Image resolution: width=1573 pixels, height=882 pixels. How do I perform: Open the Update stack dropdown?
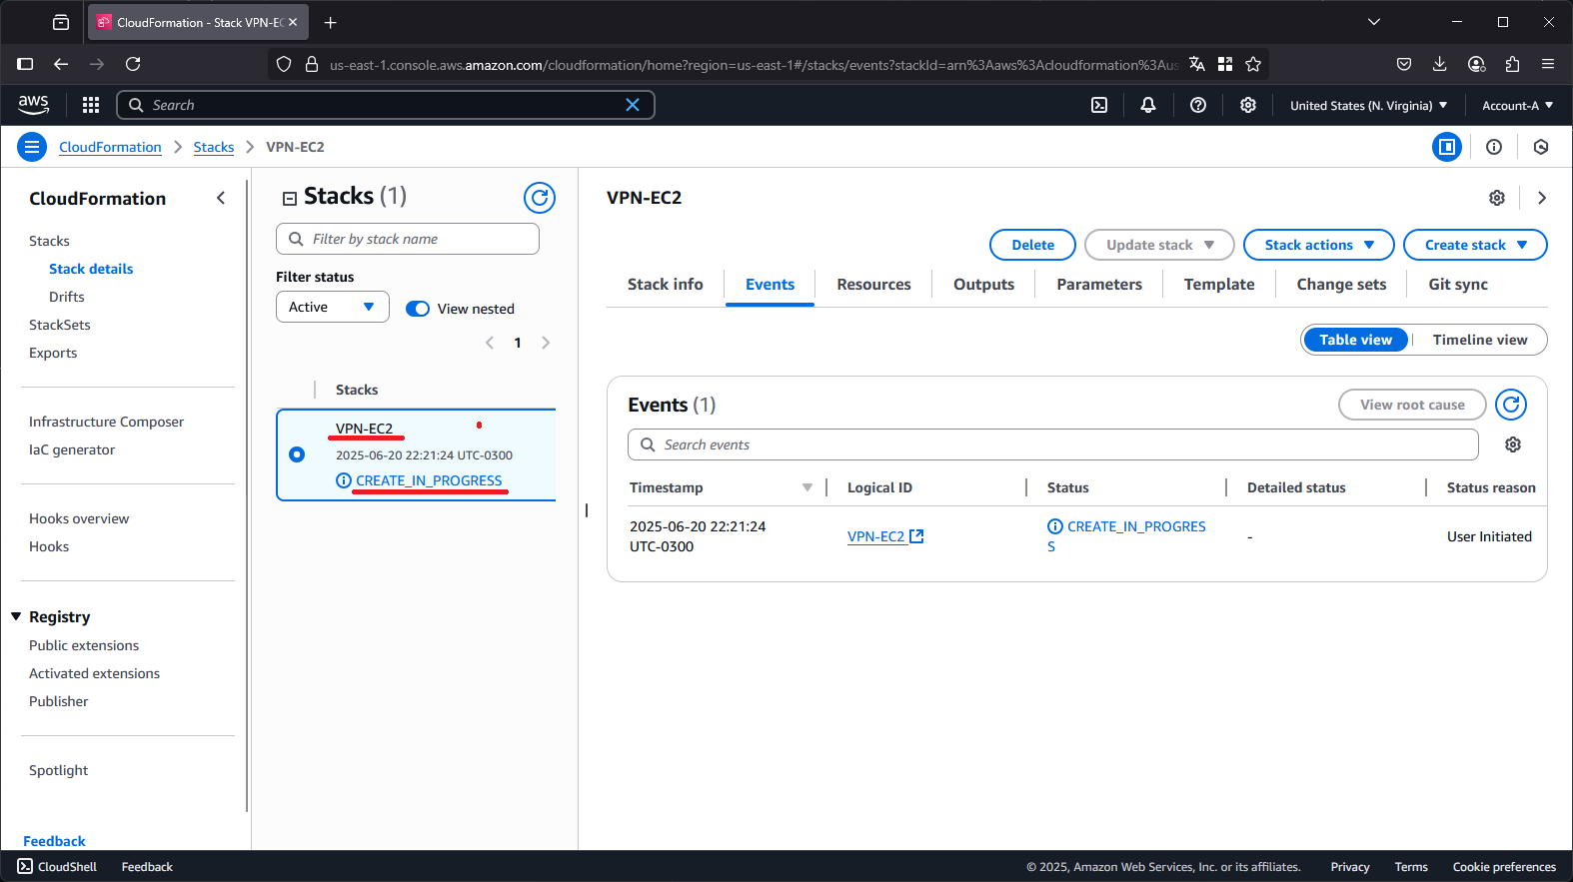pos(1159,245)
